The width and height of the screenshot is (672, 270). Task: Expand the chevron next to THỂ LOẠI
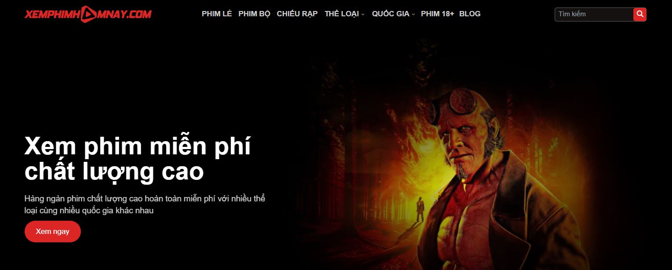363,15
